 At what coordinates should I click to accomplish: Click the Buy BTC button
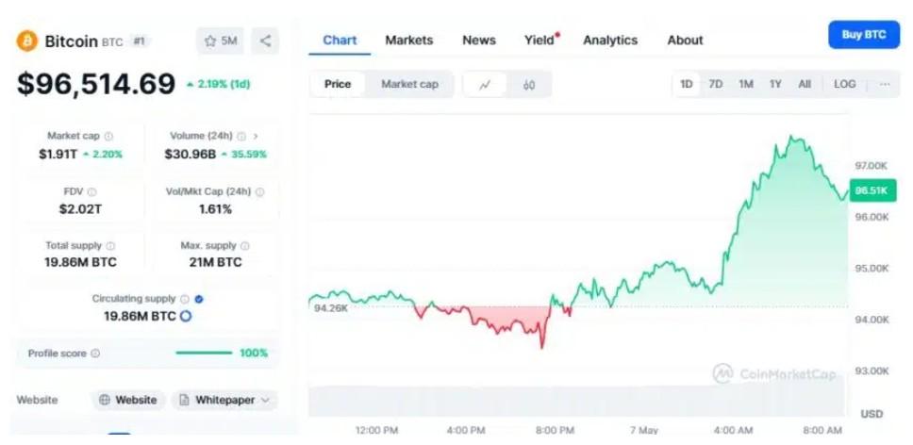point(864,35)
